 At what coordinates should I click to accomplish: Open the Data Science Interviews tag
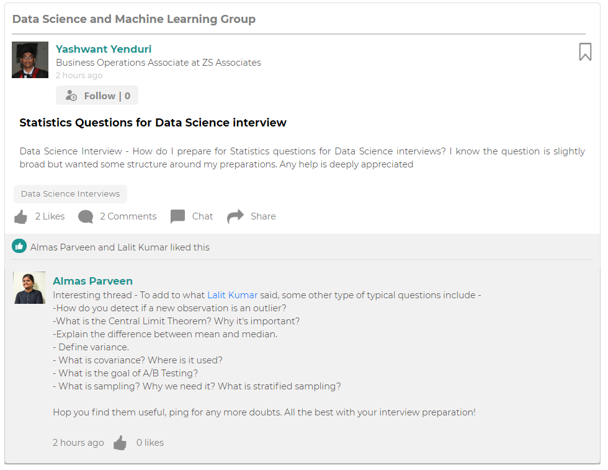70,194
